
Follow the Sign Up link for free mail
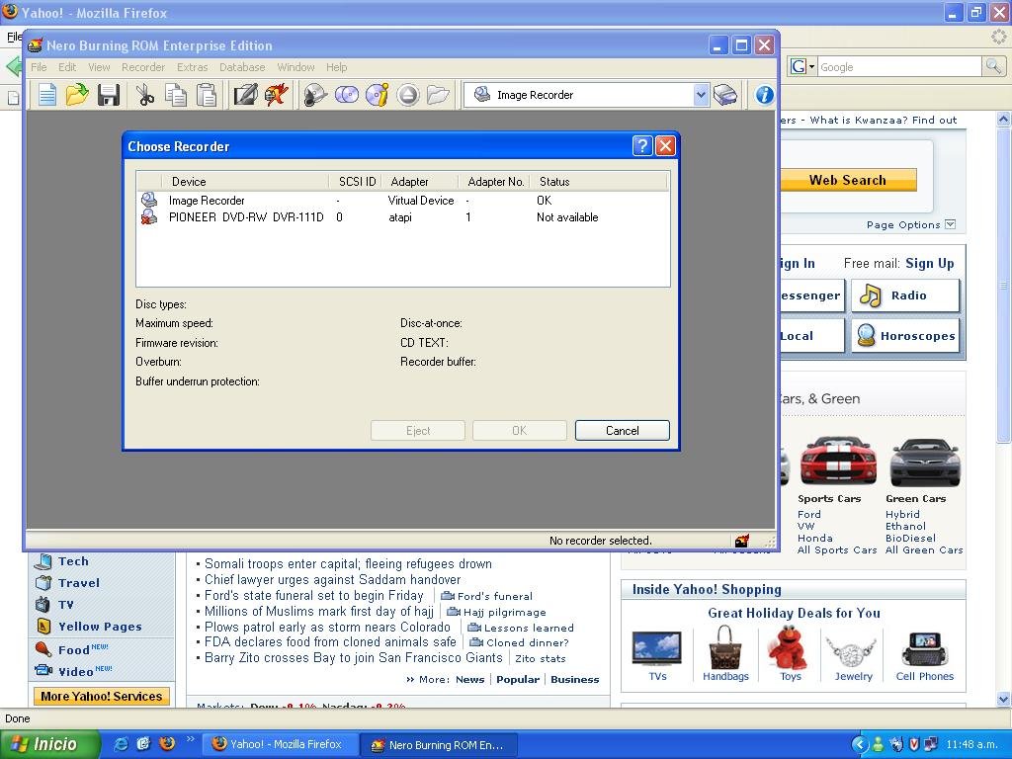[x=929, y=263]
